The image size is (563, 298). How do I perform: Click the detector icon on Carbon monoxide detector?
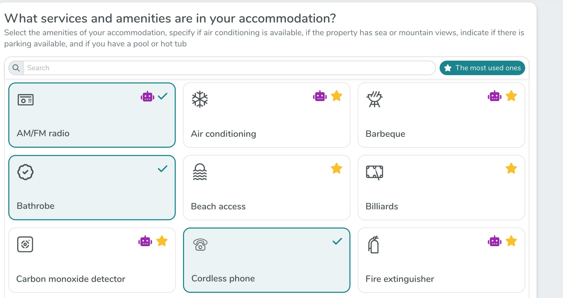[x=25, y=244]
